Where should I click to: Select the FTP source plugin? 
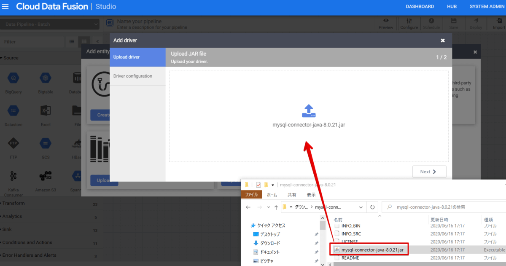coord(13,148)
